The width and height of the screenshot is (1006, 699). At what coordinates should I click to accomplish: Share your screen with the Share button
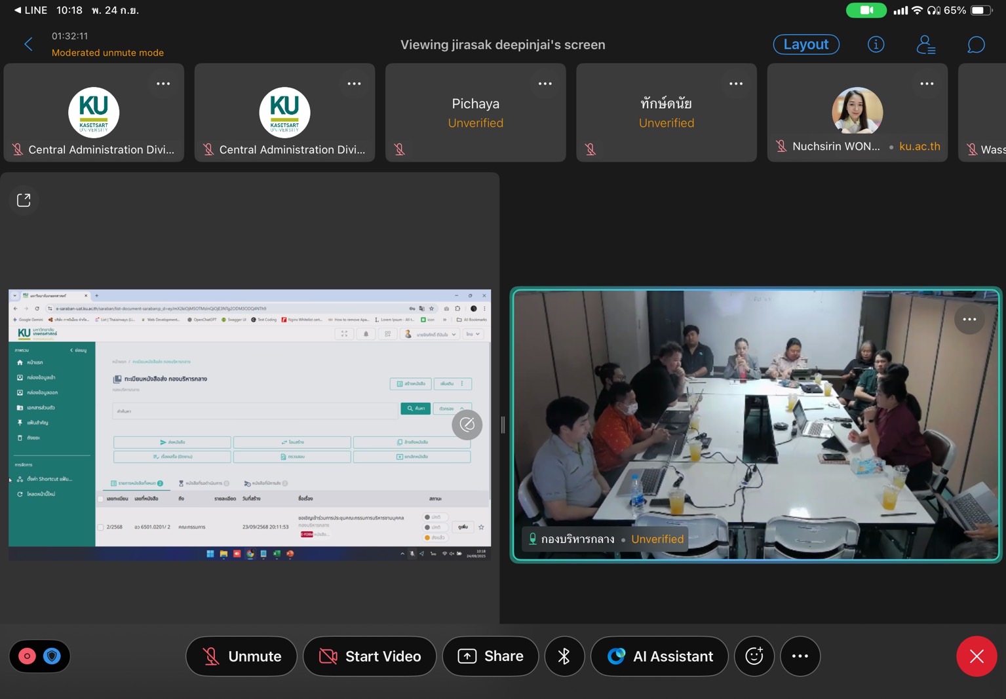[x=490, y=656]
